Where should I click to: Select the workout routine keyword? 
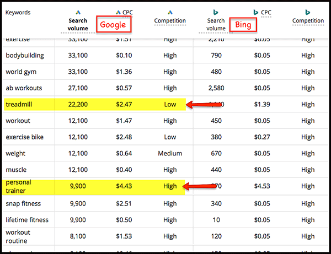point(18,236)
